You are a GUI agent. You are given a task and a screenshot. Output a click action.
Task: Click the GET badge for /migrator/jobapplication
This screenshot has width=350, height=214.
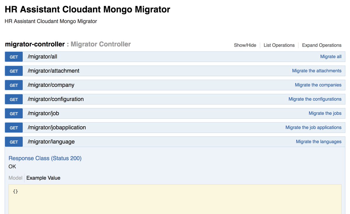[x=13, y=128]
